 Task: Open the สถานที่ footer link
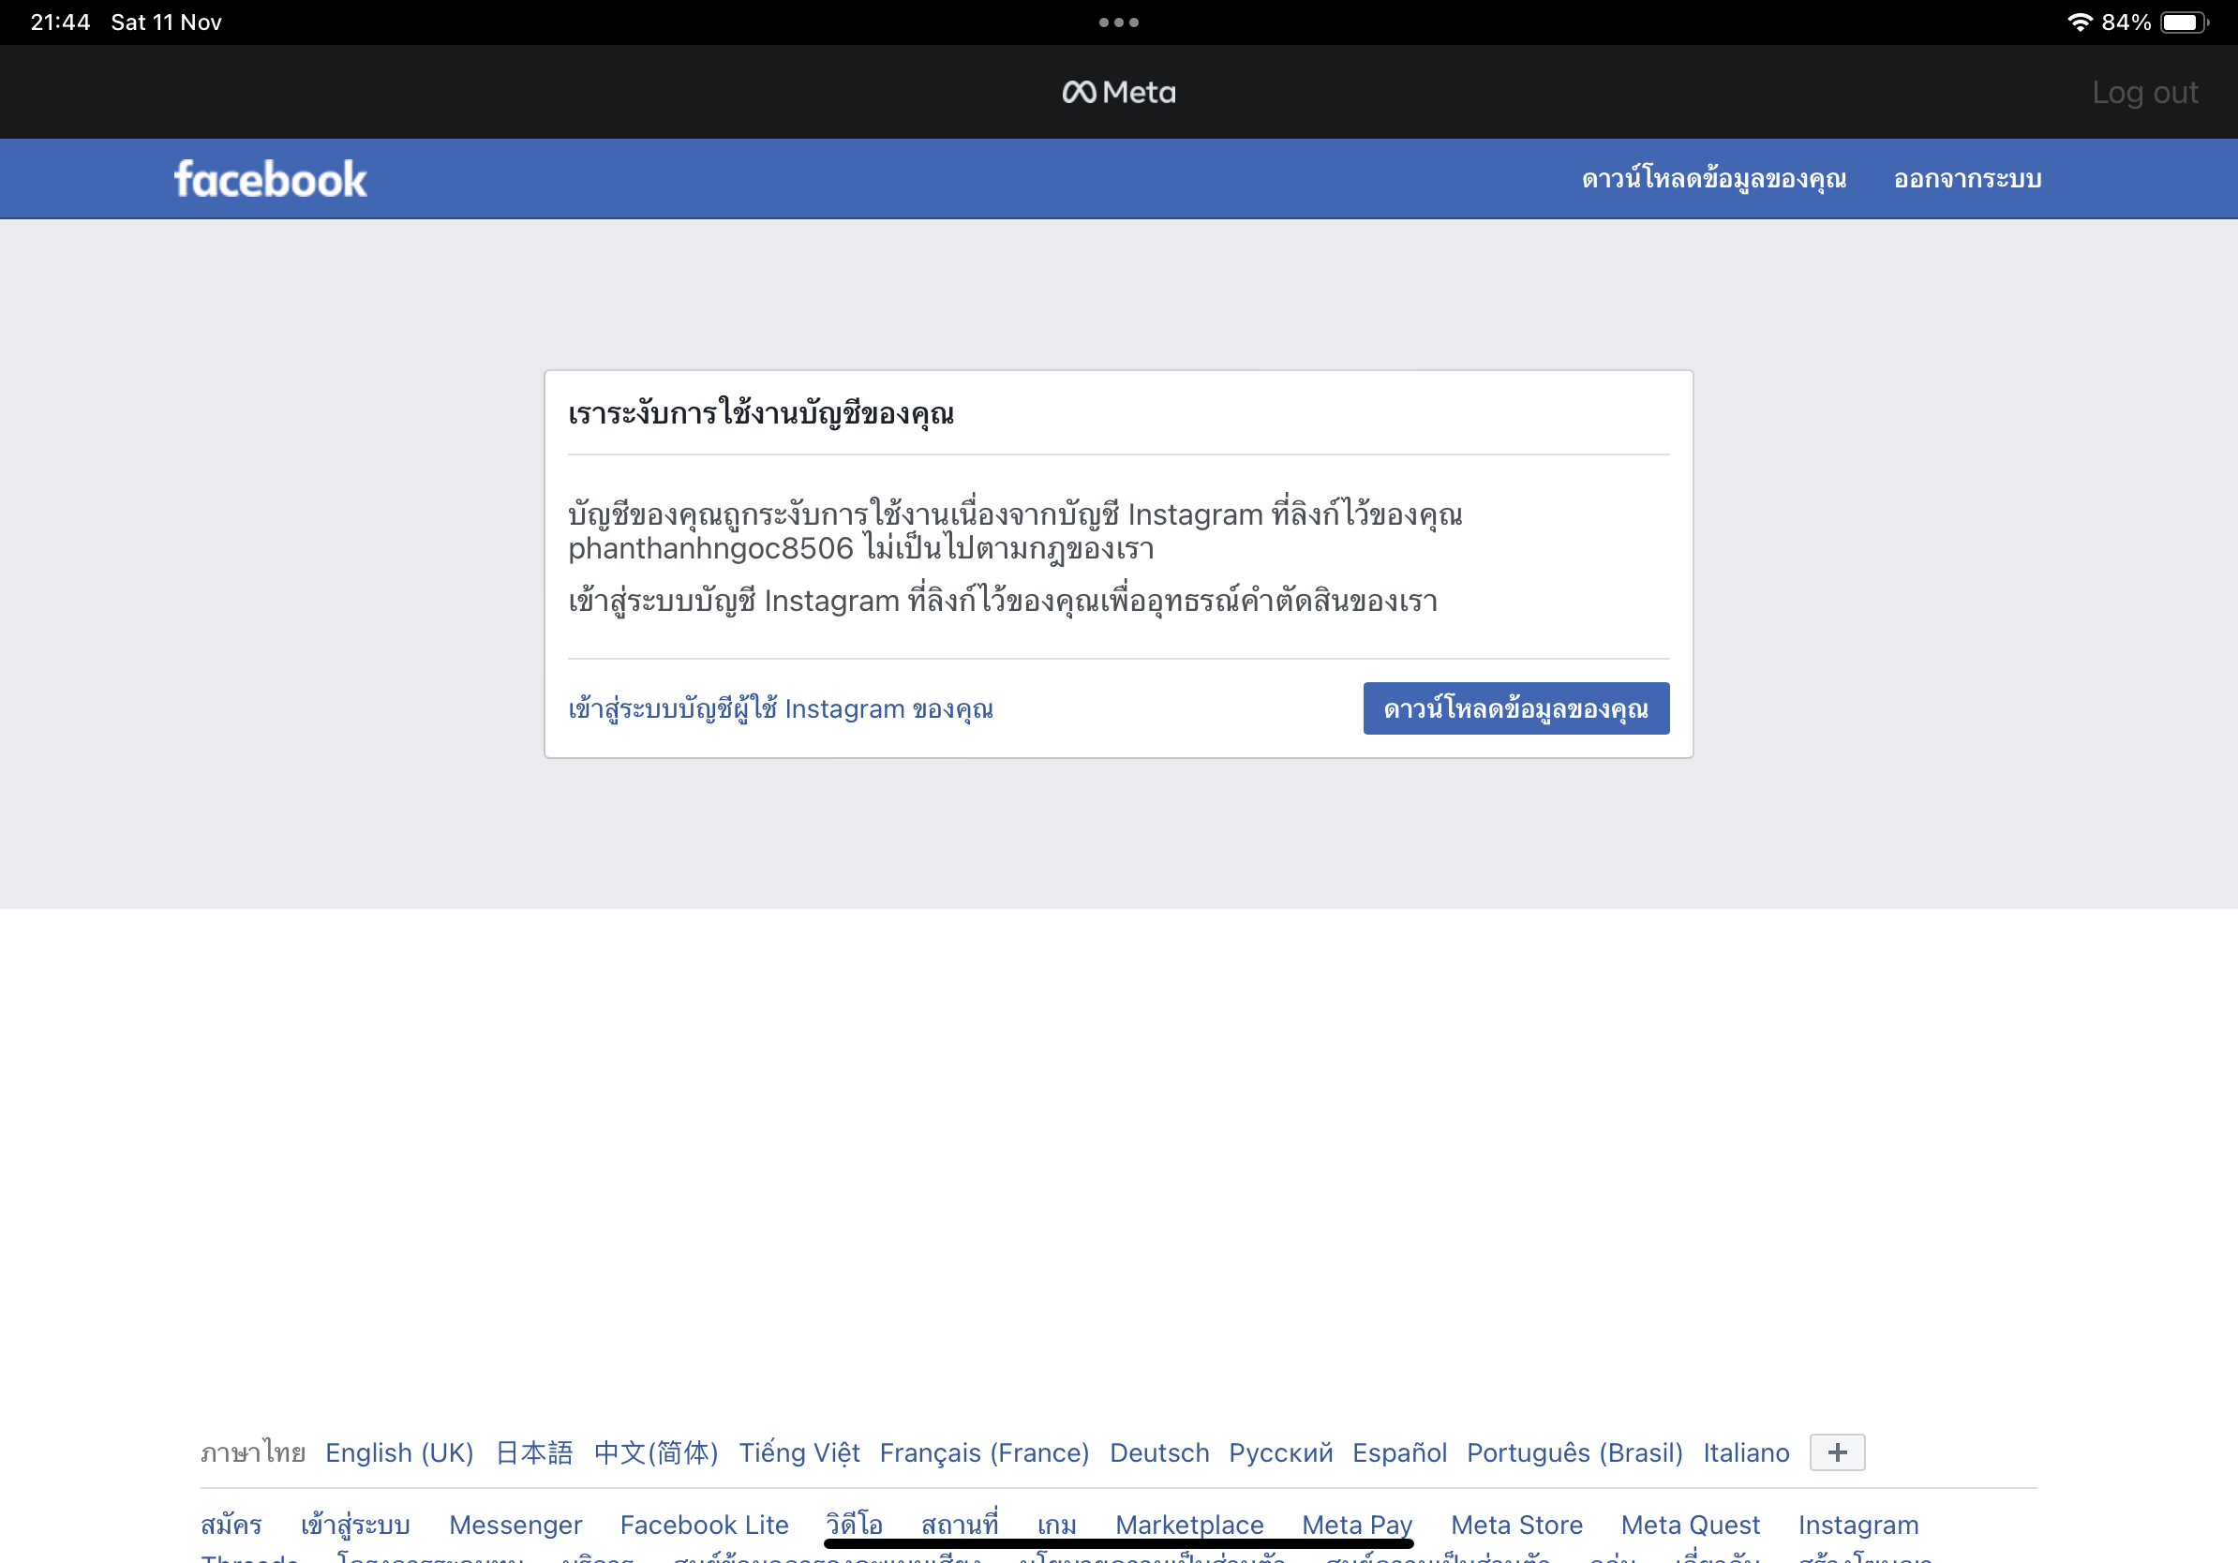pyautogui.click(x=960, y=1524)
